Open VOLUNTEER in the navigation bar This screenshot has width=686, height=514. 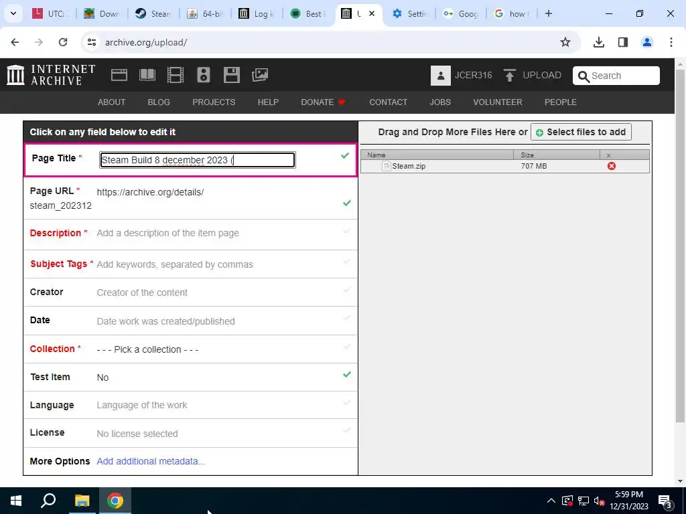[498, 102]
